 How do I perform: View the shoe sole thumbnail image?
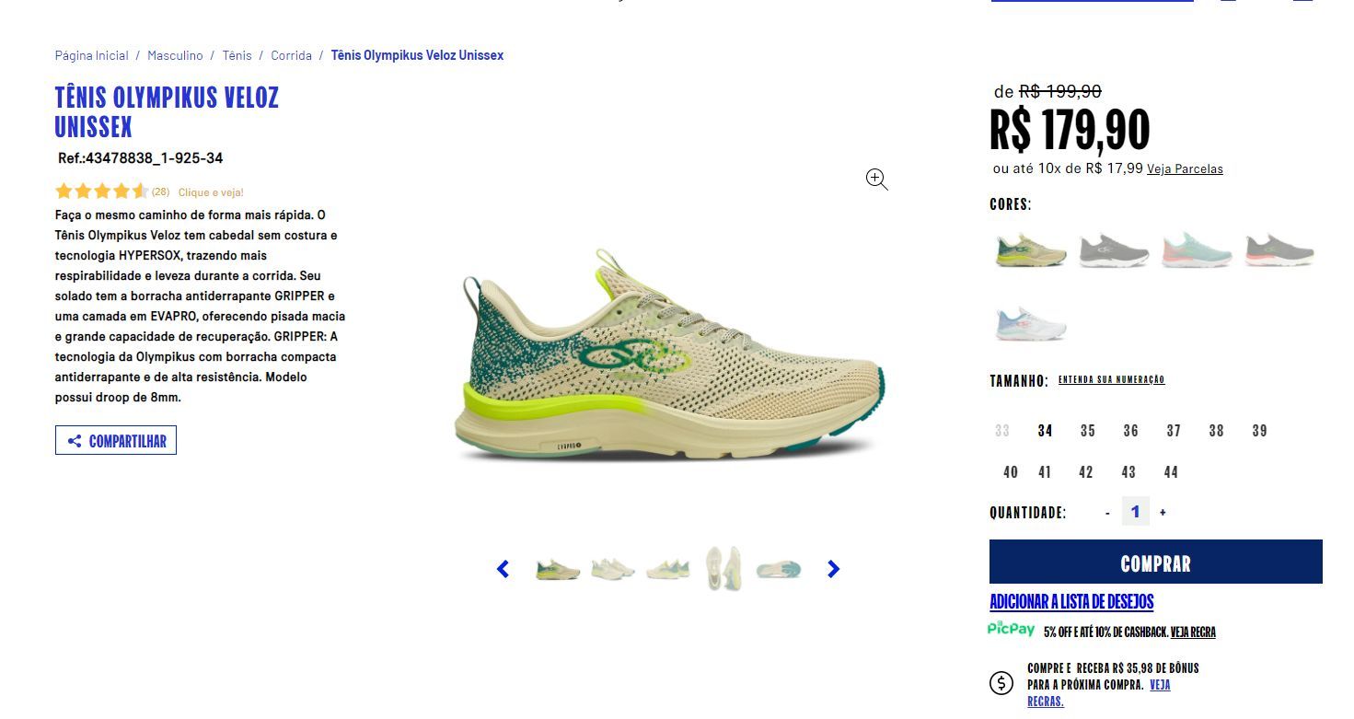779,569
